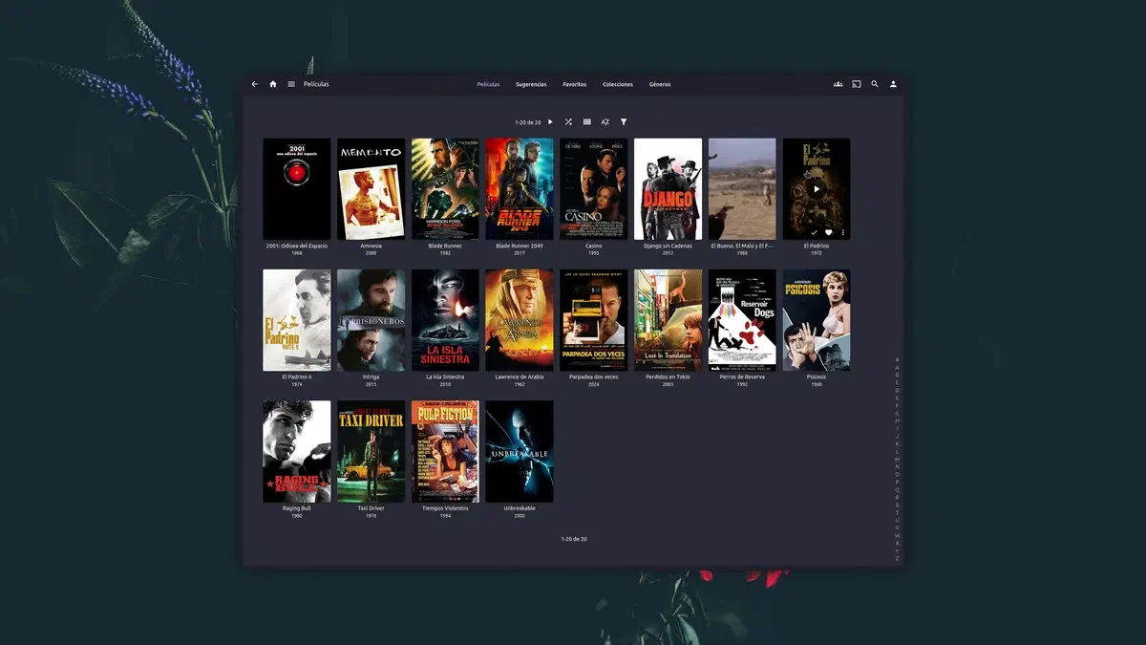This screenshot has width=1146, height=645.
Task: Change the grid view type
Action: coord(586,122)
